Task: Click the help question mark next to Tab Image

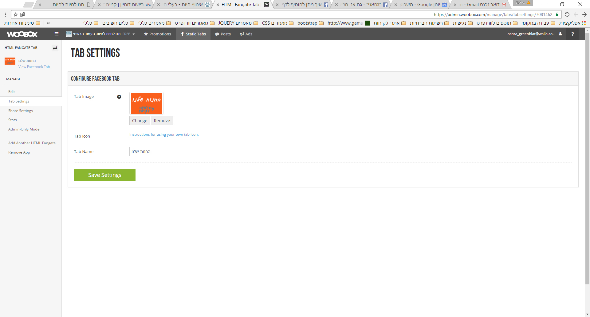Action: (119, 97)
